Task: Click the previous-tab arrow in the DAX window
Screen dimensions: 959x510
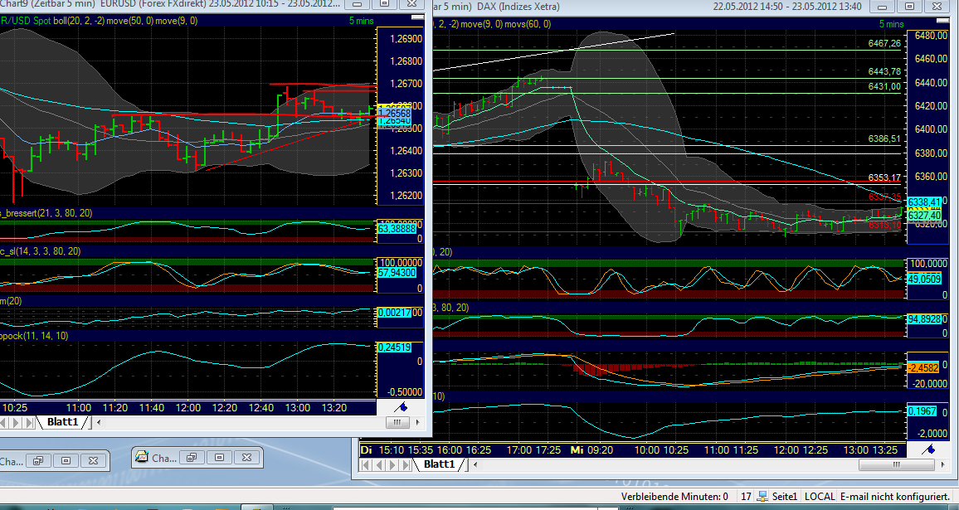Action: click(x=380, y=465)
